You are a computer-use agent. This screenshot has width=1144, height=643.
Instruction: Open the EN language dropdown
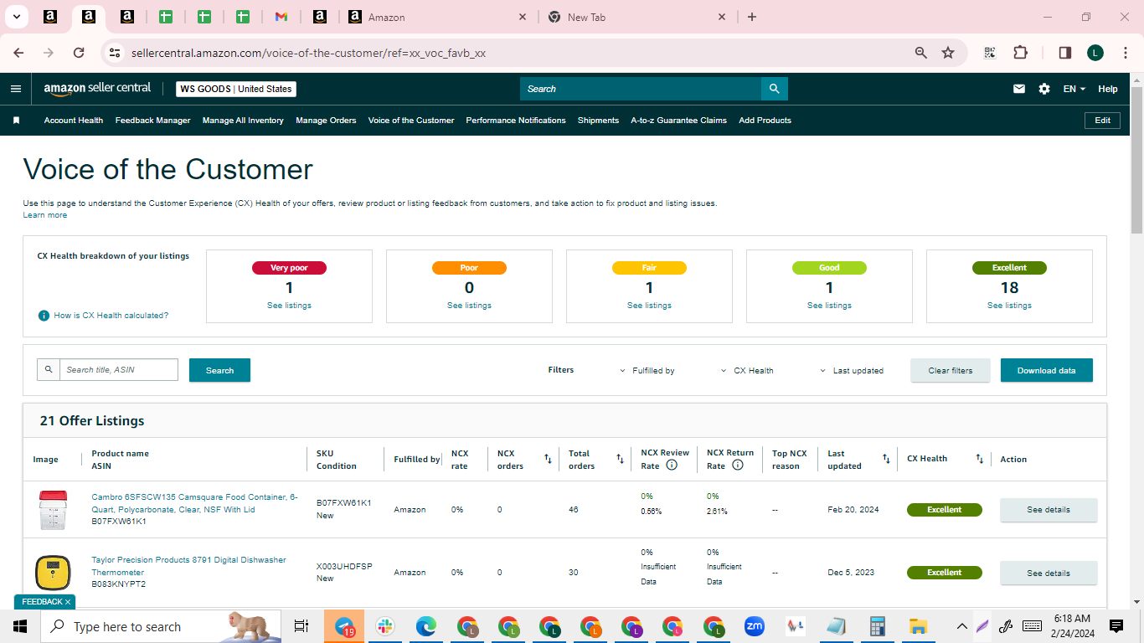click(1074, 89)
